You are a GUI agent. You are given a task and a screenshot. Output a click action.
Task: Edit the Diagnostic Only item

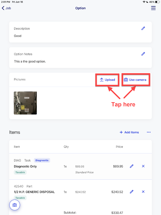pyautogui.click(x=132, y=166)
